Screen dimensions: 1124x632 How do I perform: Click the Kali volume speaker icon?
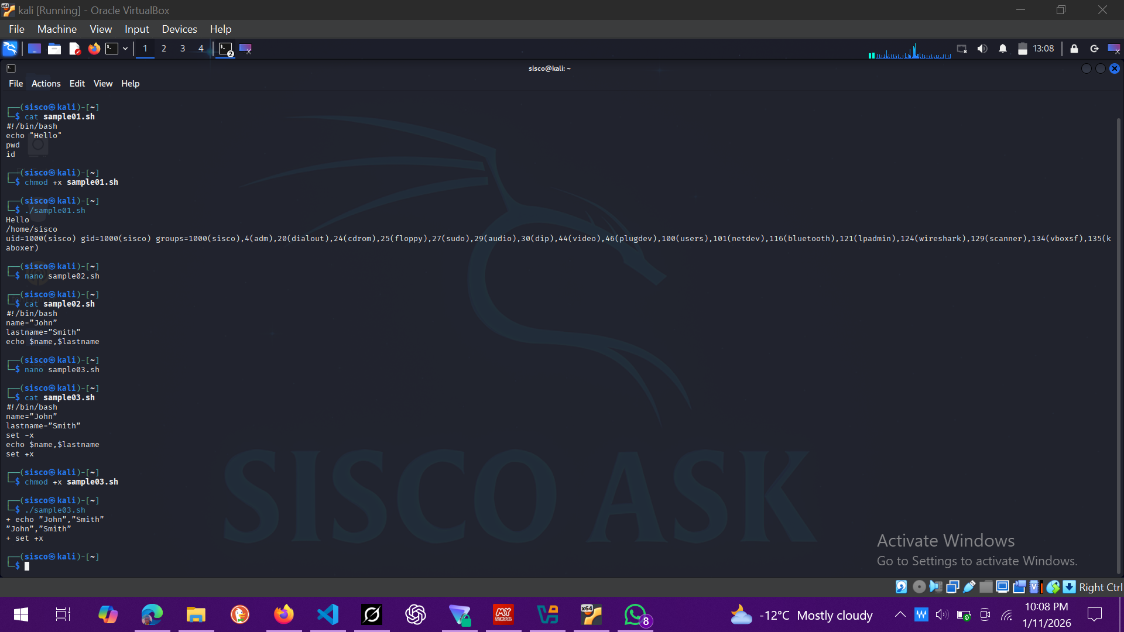coord(982,49)
